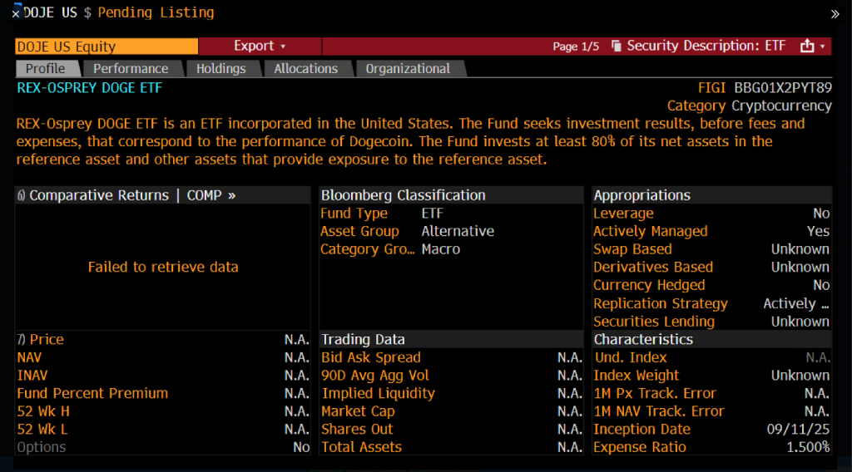Open the Organizational tab
This screenshot has height=472, width=852.
pyautogui.click(x=408, y=69)
